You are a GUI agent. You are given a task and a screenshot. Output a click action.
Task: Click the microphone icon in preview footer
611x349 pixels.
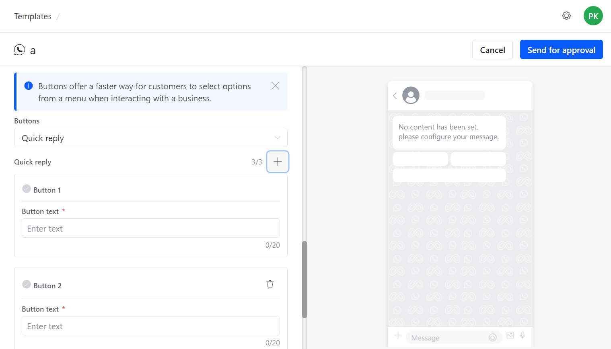click(x=522, y=335)
